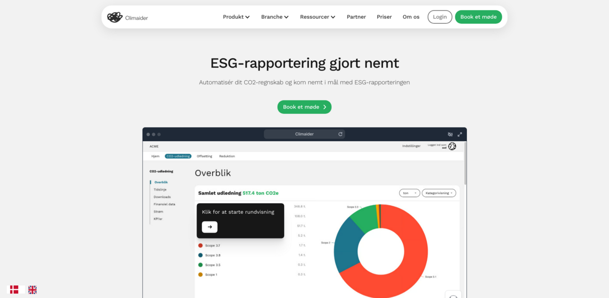Open the ton unit dropdown
609x298 pixels.
click(409, 193)
